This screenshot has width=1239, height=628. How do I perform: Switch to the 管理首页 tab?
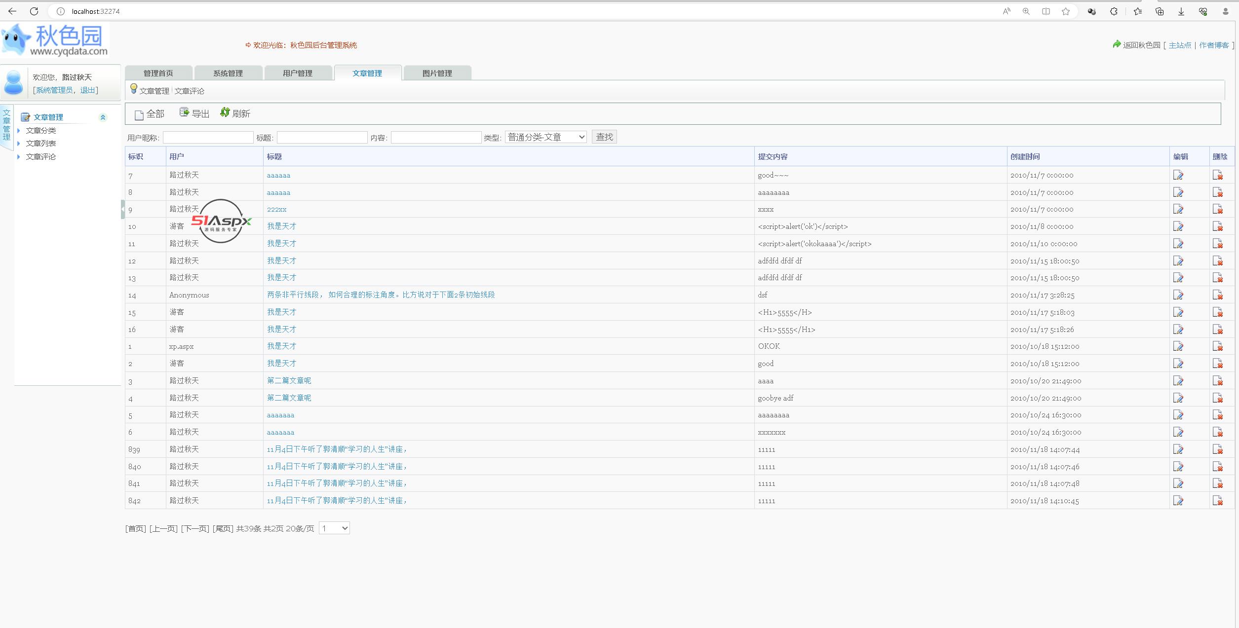click(x=158, y=73)
